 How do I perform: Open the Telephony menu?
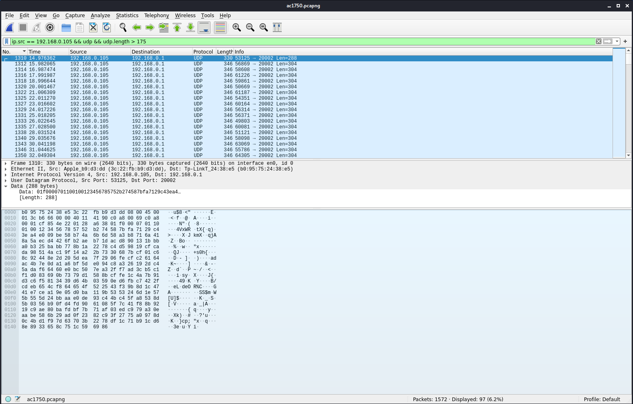(157, 15)
